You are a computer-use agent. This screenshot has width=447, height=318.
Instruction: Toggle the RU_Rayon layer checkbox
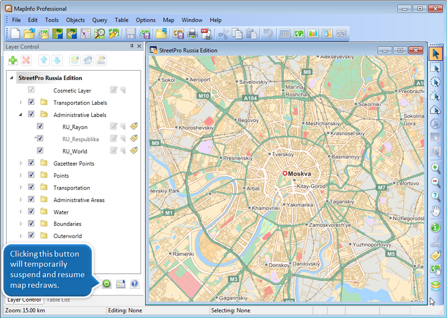tap(40, 126)
